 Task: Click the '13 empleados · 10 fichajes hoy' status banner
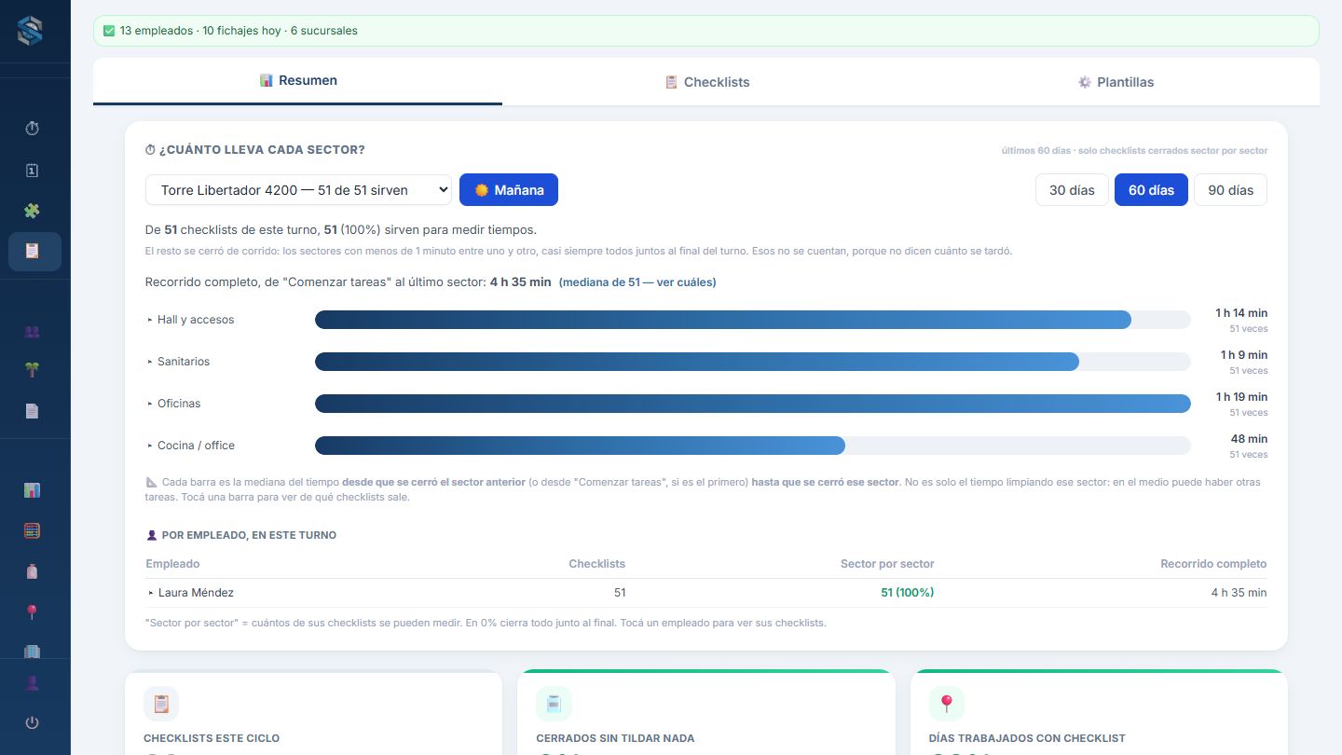pyautogui.click(x=706, y=31)
